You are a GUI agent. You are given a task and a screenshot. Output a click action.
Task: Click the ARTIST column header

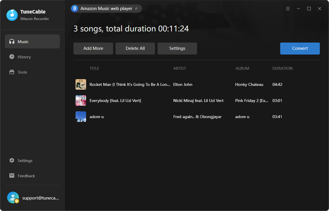coord(180,68)
